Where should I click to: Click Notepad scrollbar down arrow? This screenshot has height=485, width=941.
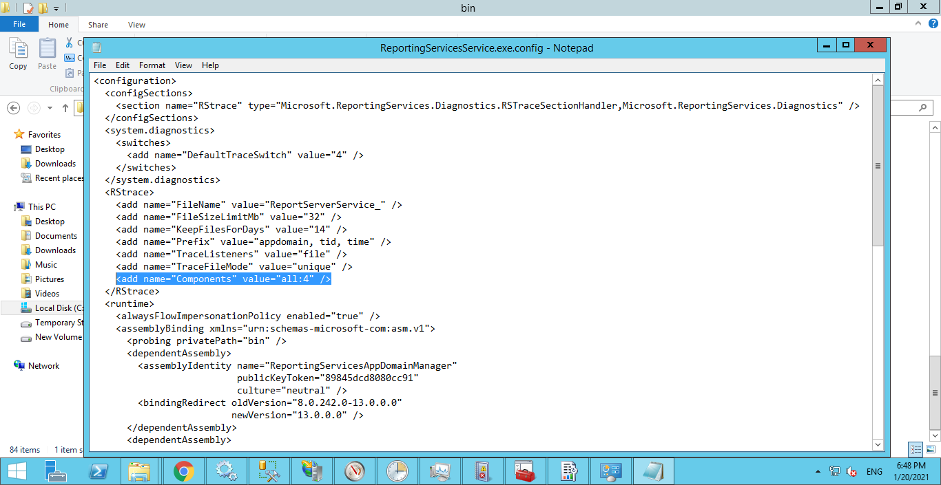coord(878,444)
